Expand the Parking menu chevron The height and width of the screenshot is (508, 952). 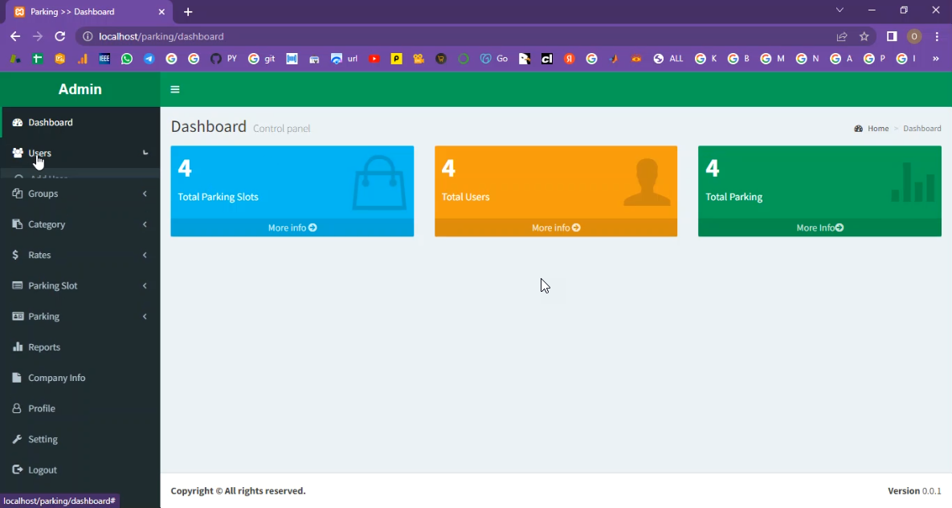pos(145,317)
